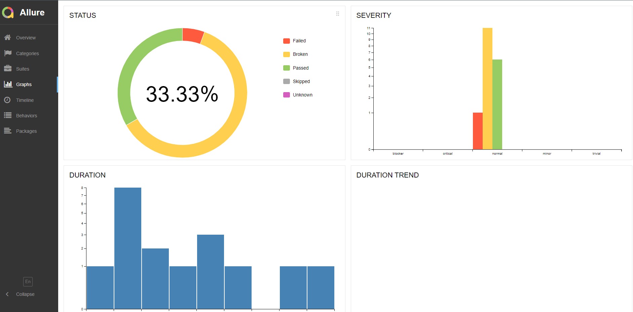Open the Overview page

(x=26, y=37)
